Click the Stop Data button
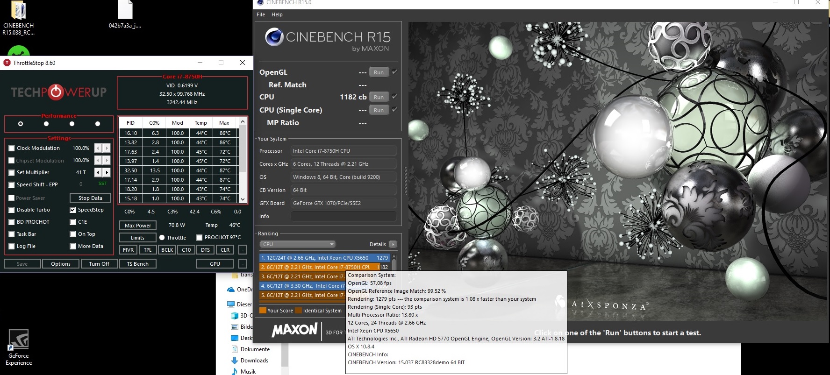830x375 pixels. [90, 198]
